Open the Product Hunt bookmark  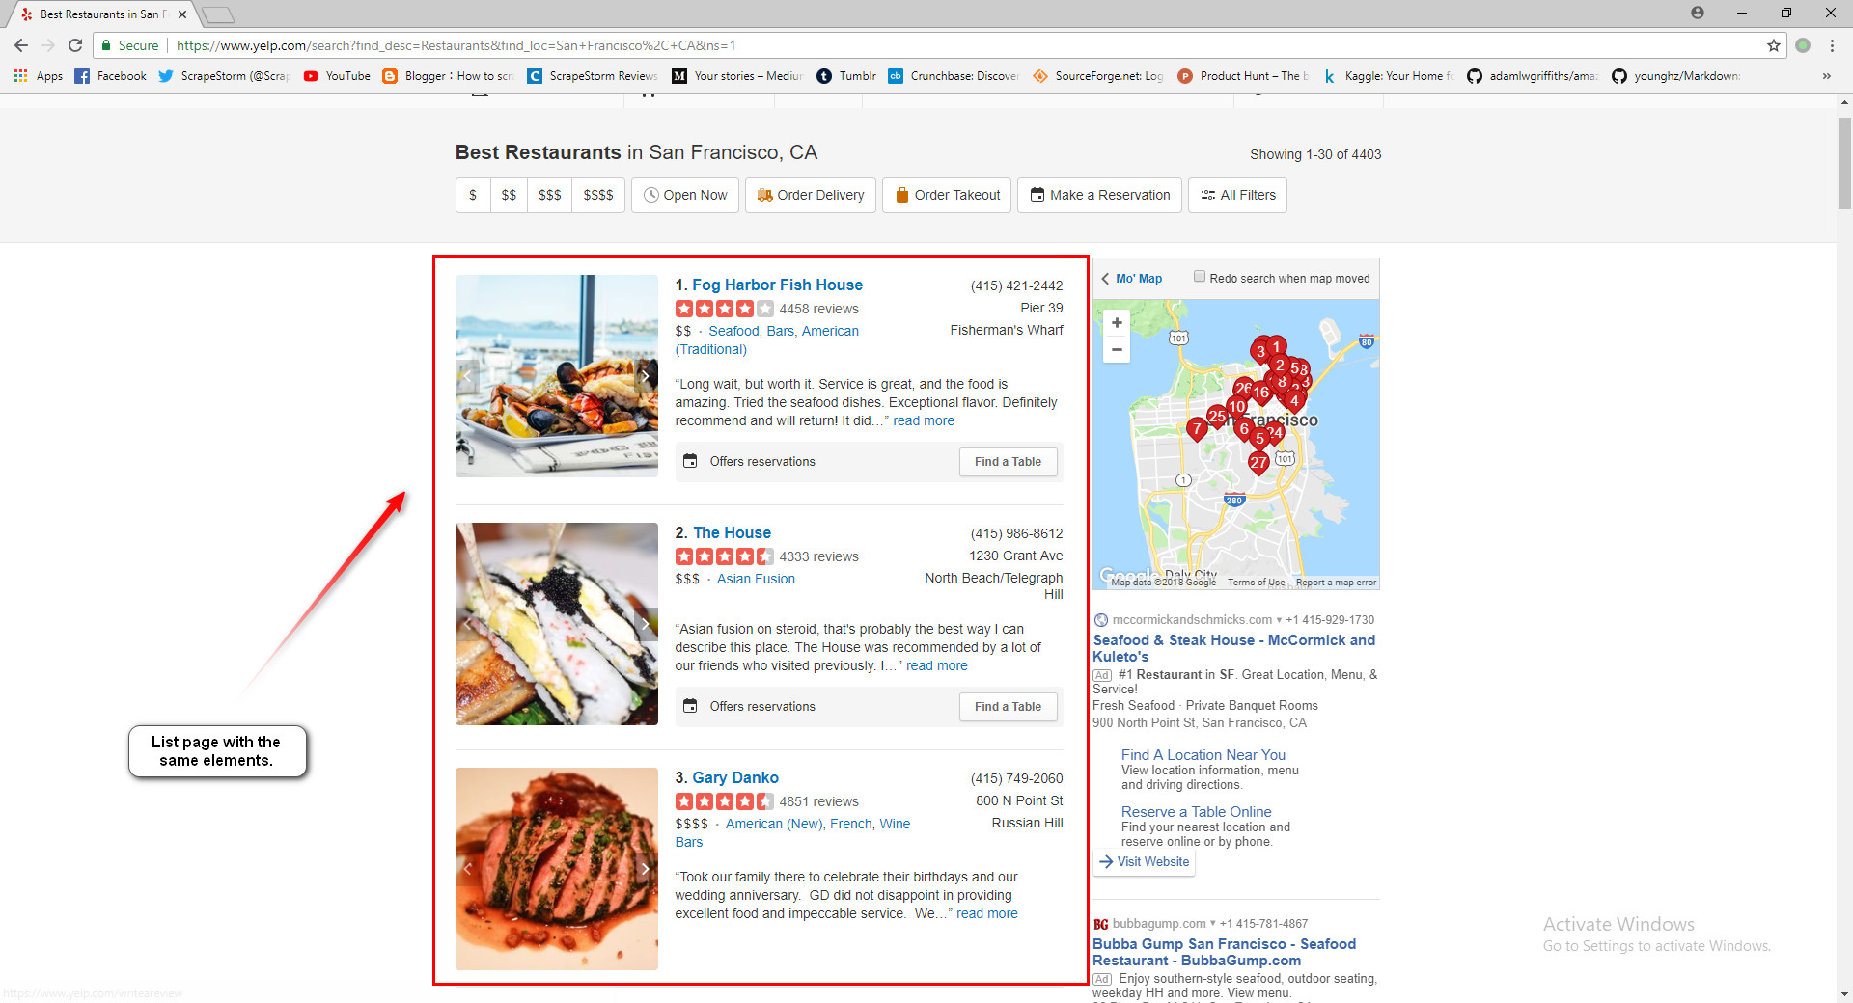point(1243,76)
